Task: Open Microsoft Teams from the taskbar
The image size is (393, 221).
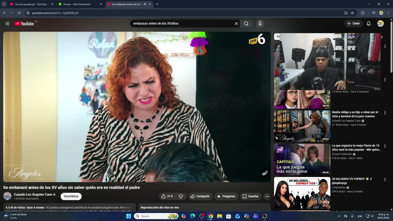Action: click(255, 216)
